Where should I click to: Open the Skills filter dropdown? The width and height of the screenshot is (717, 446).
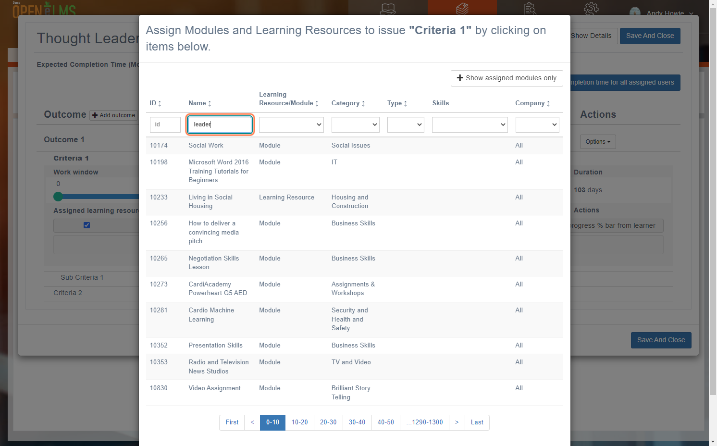[470, 124]
